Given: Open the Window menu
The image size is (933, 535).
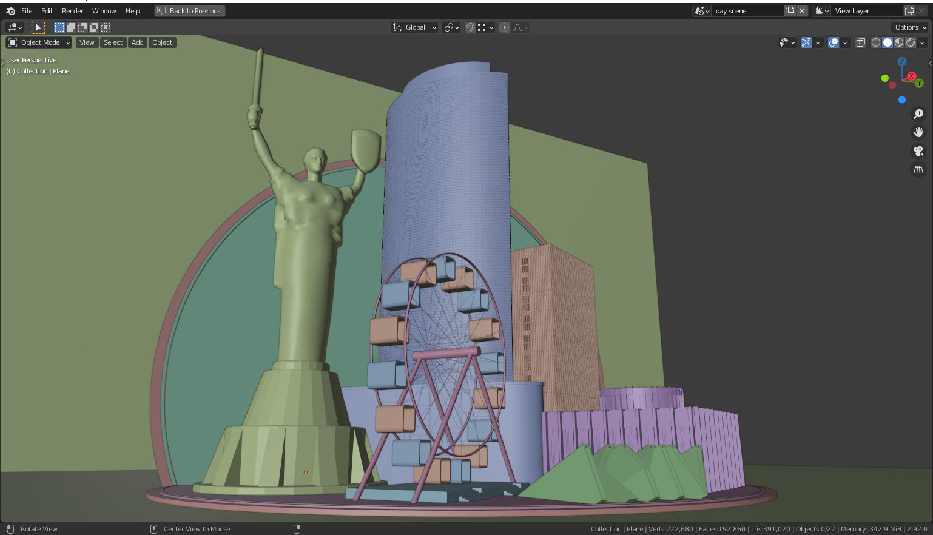Looking at the screenshot, I should point(104,11).
